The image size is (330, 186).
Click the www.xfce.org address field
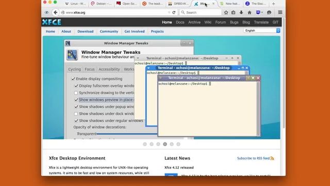pos(115,12)
